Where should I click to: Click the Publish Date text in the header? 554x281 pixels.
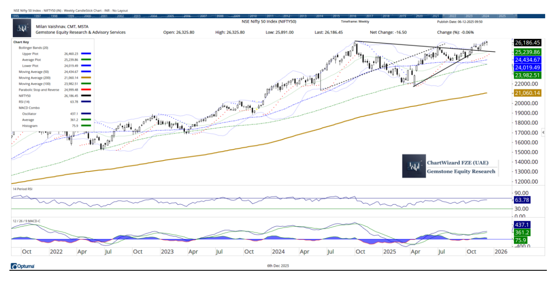click(x=460, y=21)
